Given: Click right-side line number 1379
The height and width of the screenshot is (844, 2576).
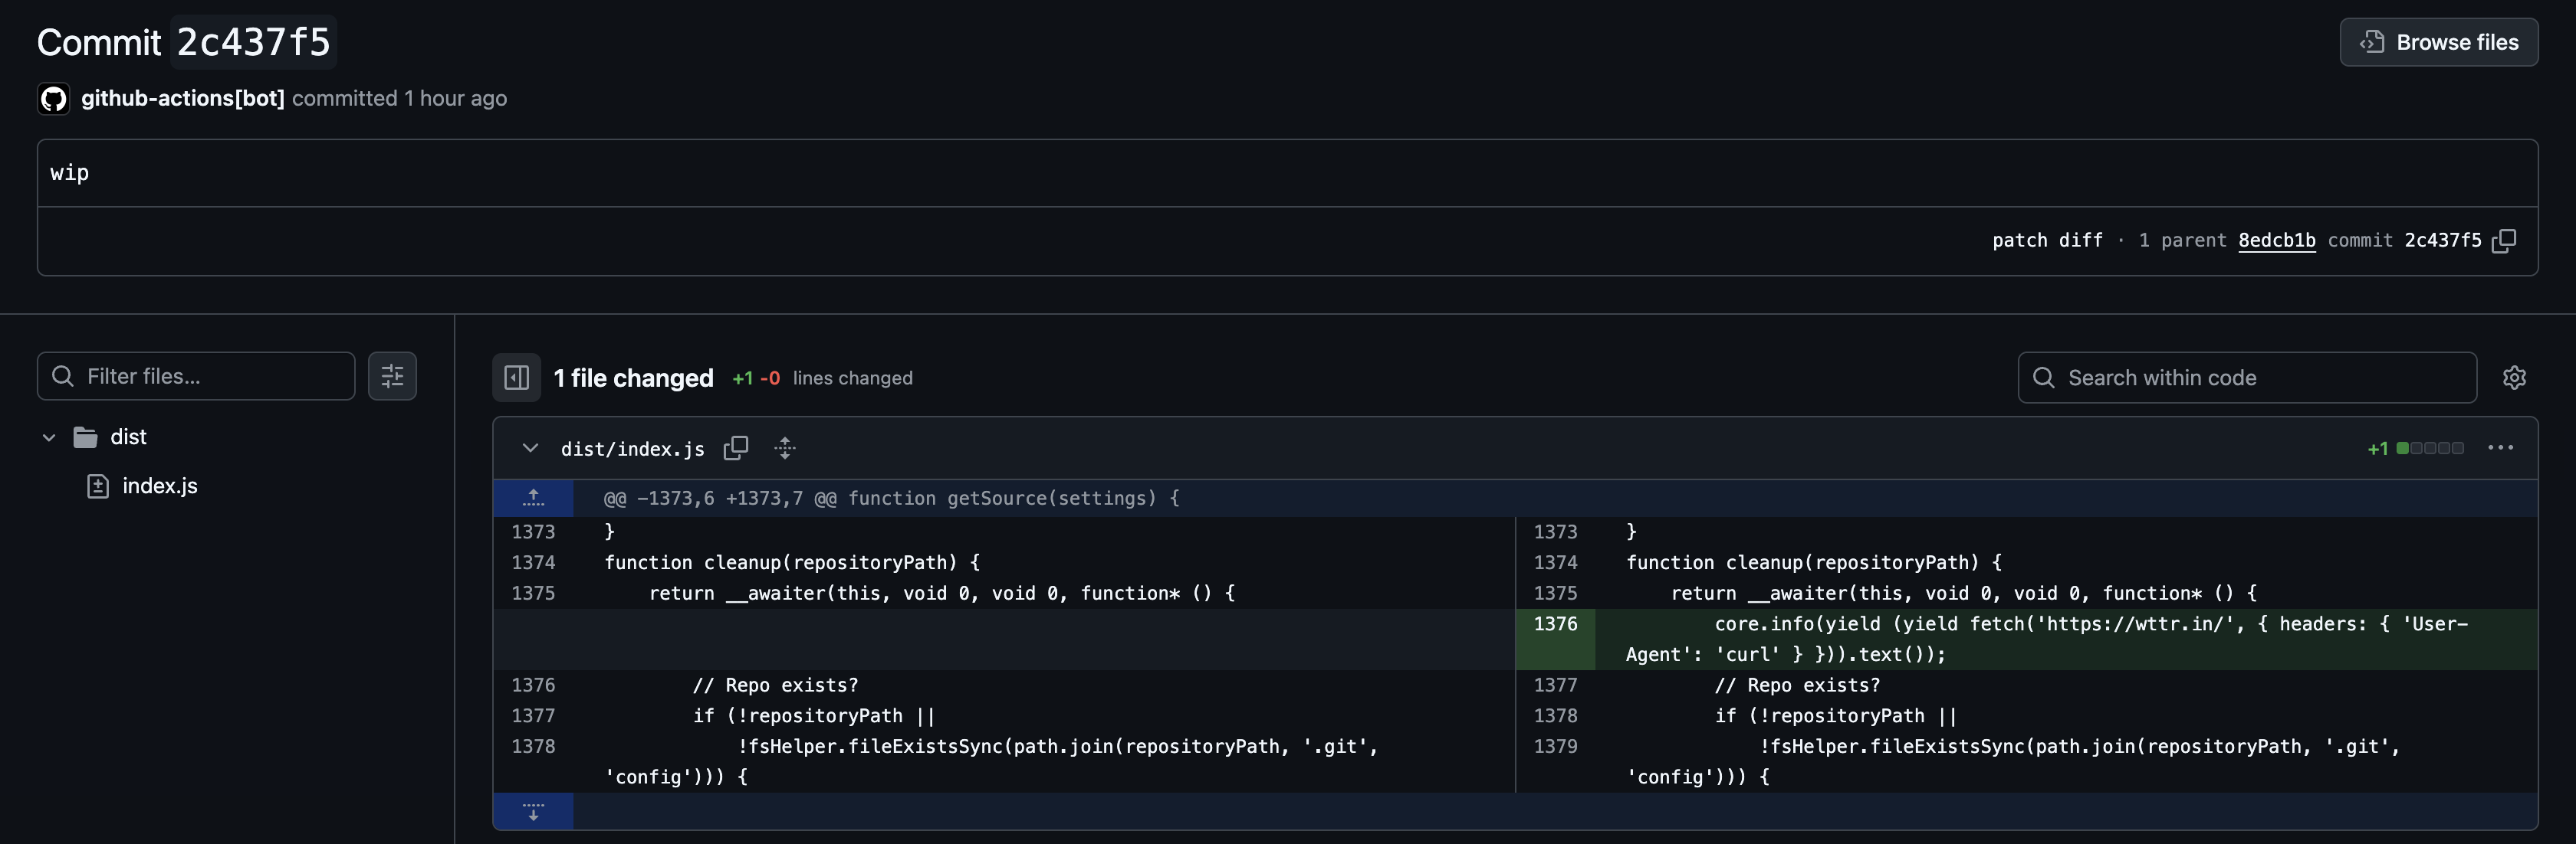Looking at the screenshot, I should [x=1555, y=746].
